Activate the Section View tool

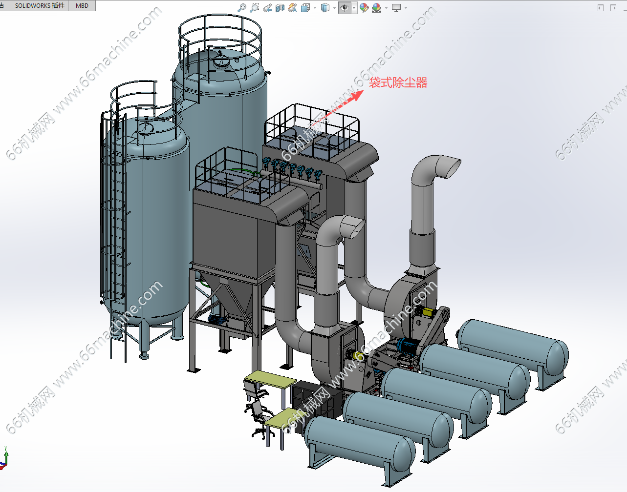[280, 8]
